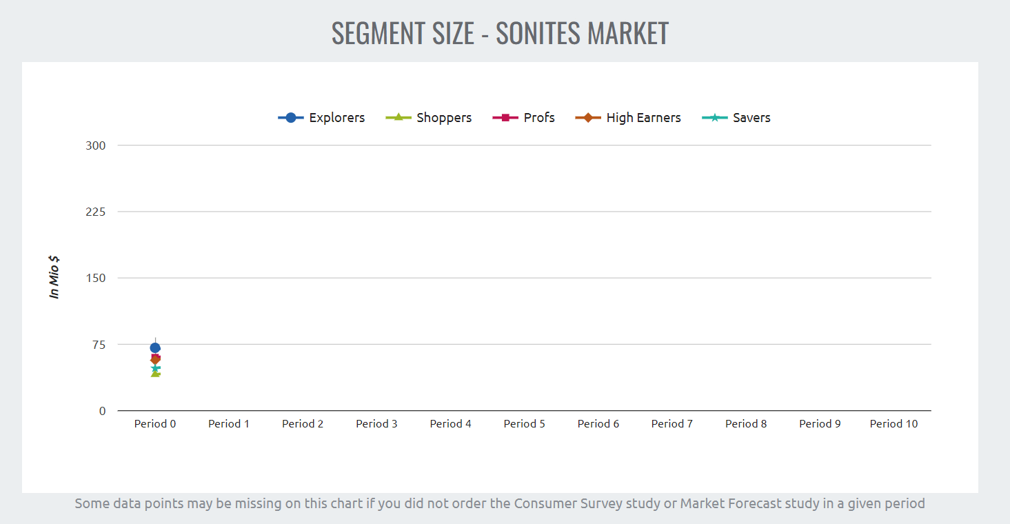Select the Savers teal star data point
Image resolution: width=1010 pixels, height=524 pixels.
[156, 368]
